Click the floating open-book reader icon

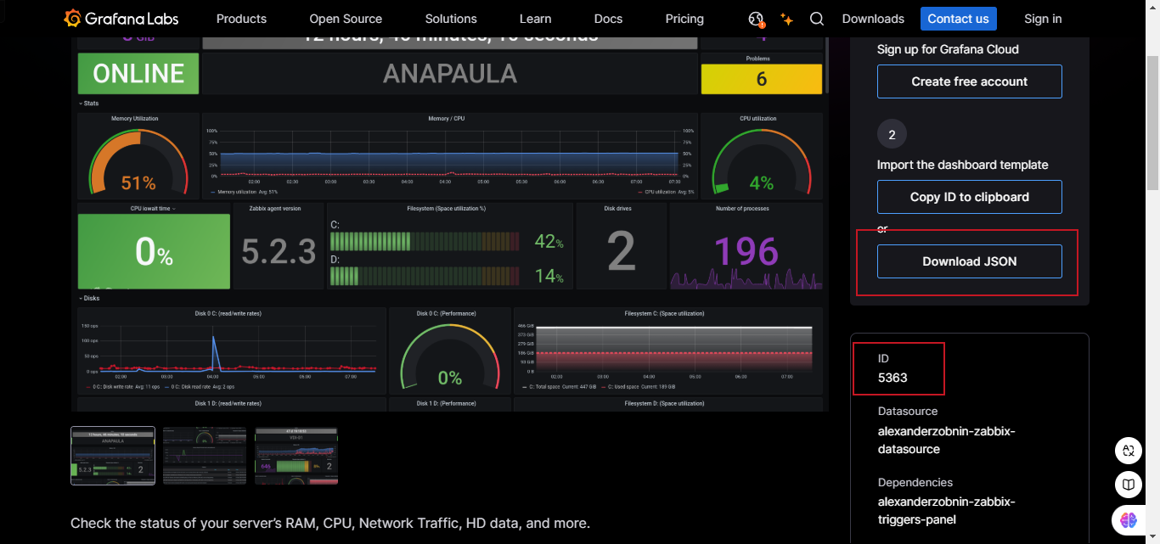click(1128, 485)
